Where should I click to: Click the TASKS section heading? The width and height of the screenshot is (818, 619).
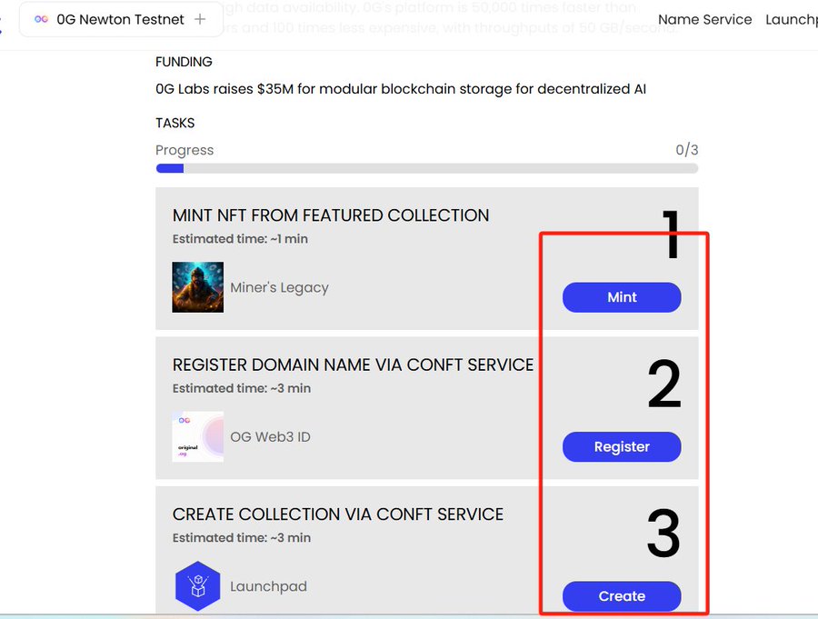175,123
